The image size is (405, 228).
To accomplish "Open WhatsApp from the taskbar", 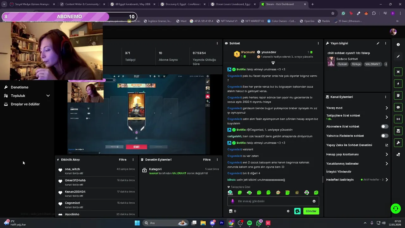I will [x=259, y=223].
